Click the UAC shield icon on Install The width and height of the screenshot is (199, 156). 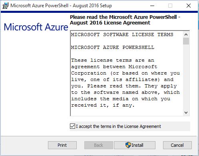(128, 145)
